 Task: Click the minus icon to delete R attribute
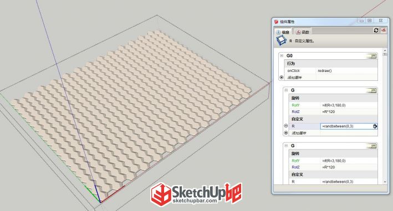click(x=285, y=126)
